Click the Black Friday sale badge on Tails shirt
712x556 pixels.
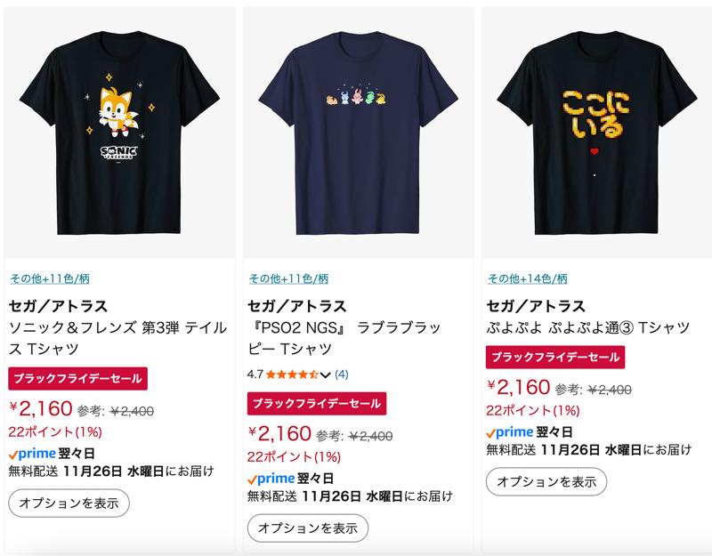click(77, 379)
